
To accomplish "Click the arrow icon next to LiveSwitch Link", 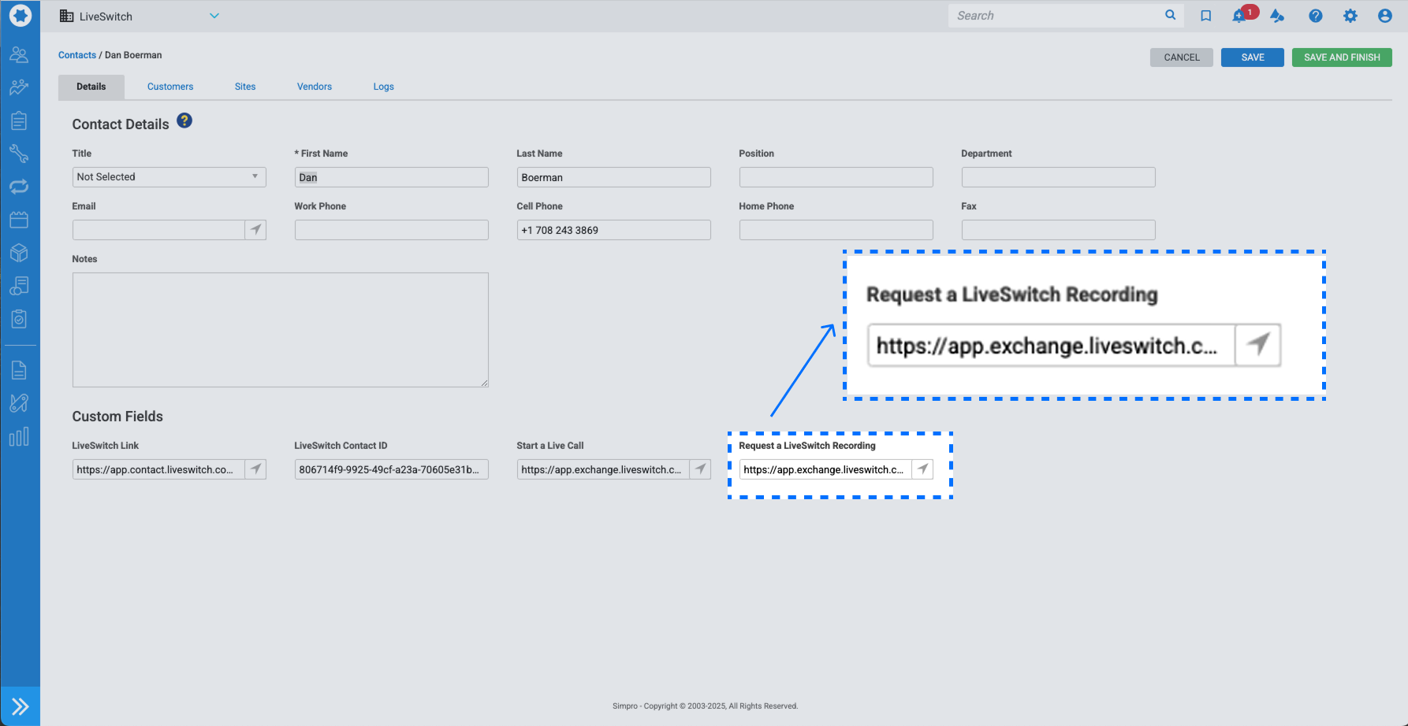I will point(255,469).
